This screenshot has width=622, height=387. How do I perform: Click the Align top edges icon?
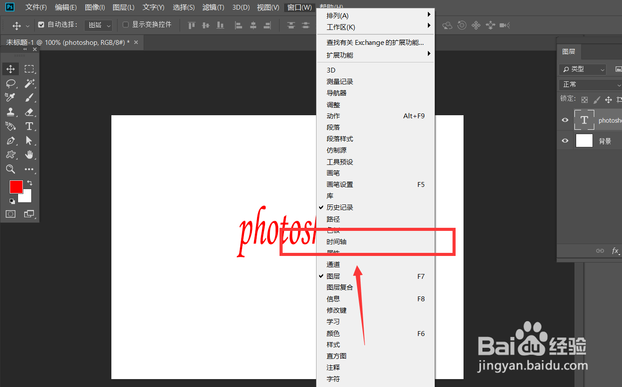[x=191, y=26]
